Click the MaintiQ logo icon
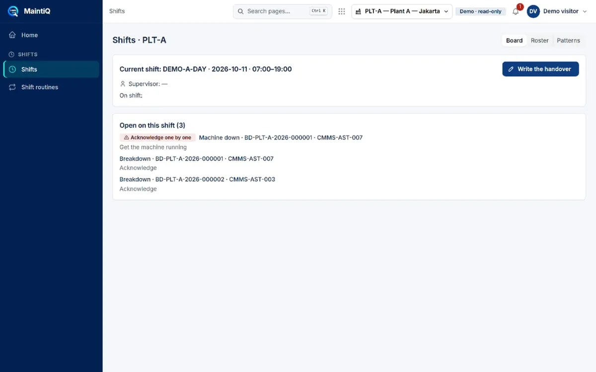Viewport: 596px width, 372px height. coord(13,11)
